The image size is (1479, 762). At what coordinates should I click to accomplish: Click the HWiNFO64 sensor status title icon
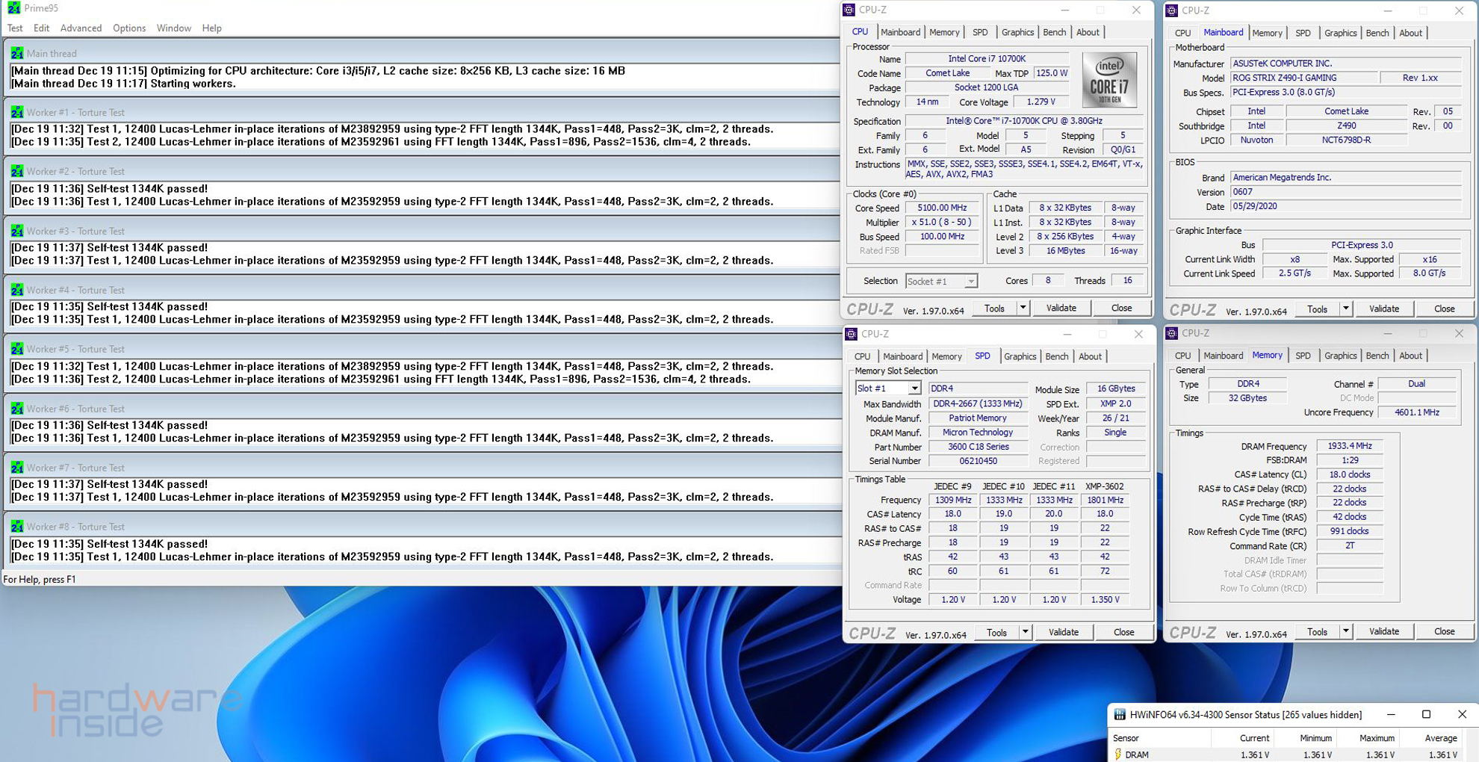[1119, 715]
